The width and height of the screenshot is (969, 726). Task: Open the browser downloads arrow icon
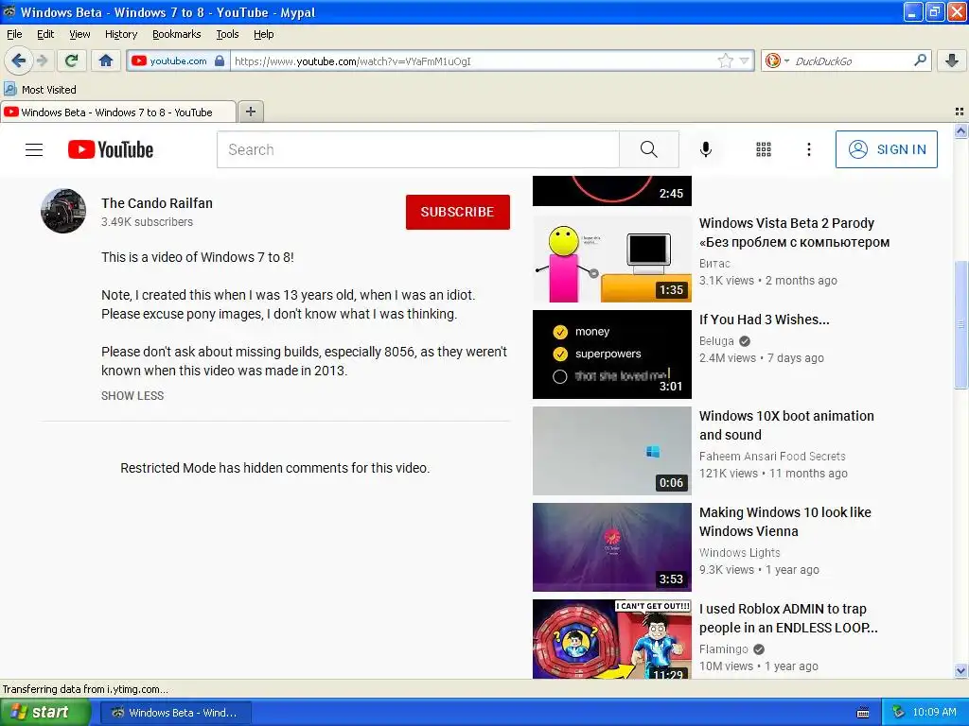pos(952,60)
